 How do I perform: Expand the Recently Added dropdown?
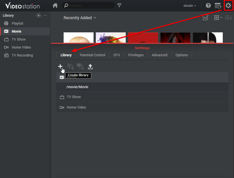[80, 18]
